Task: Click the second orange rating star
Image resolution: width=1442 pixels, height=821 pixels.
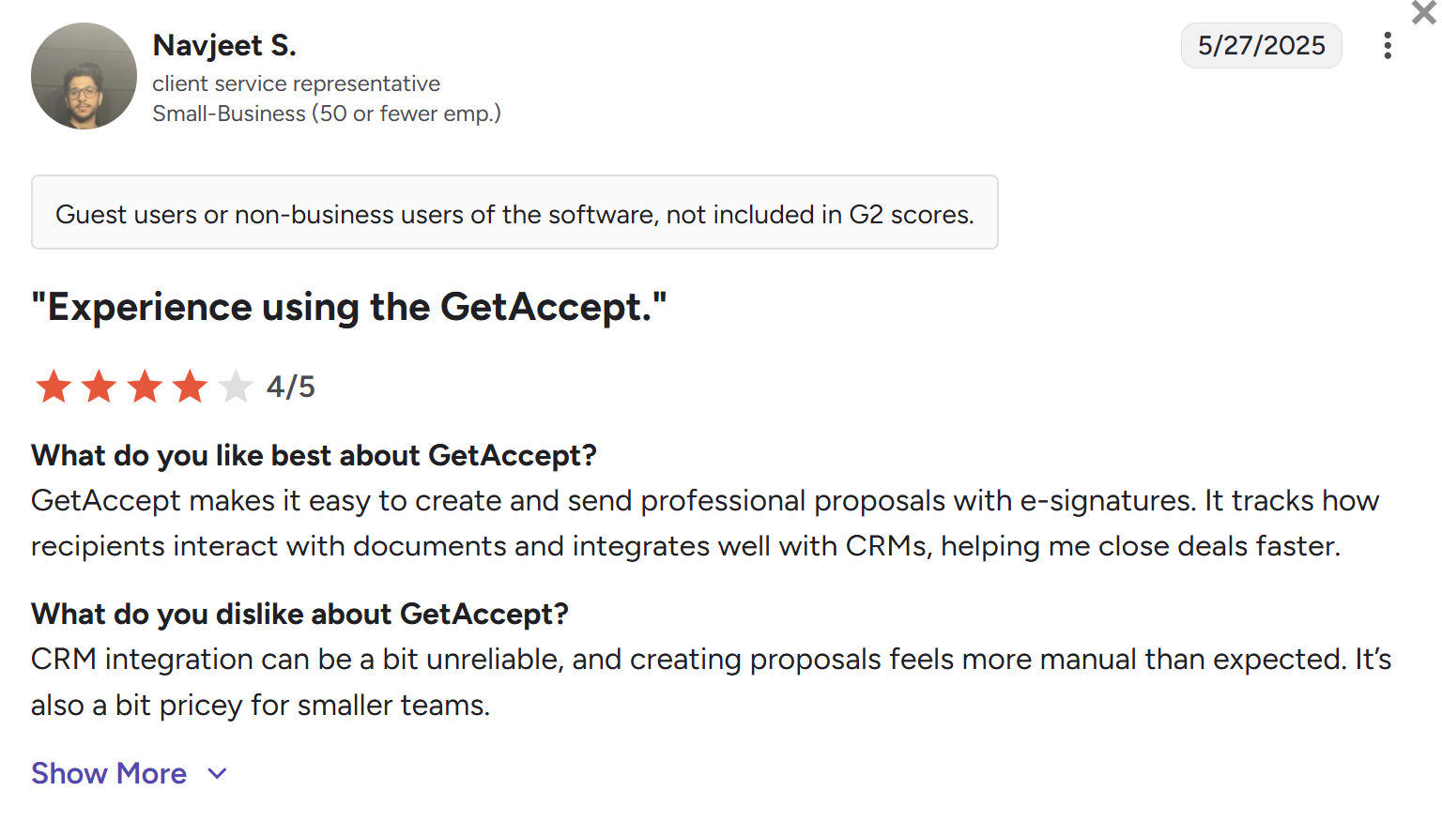Action: click(x=99, y=387)
